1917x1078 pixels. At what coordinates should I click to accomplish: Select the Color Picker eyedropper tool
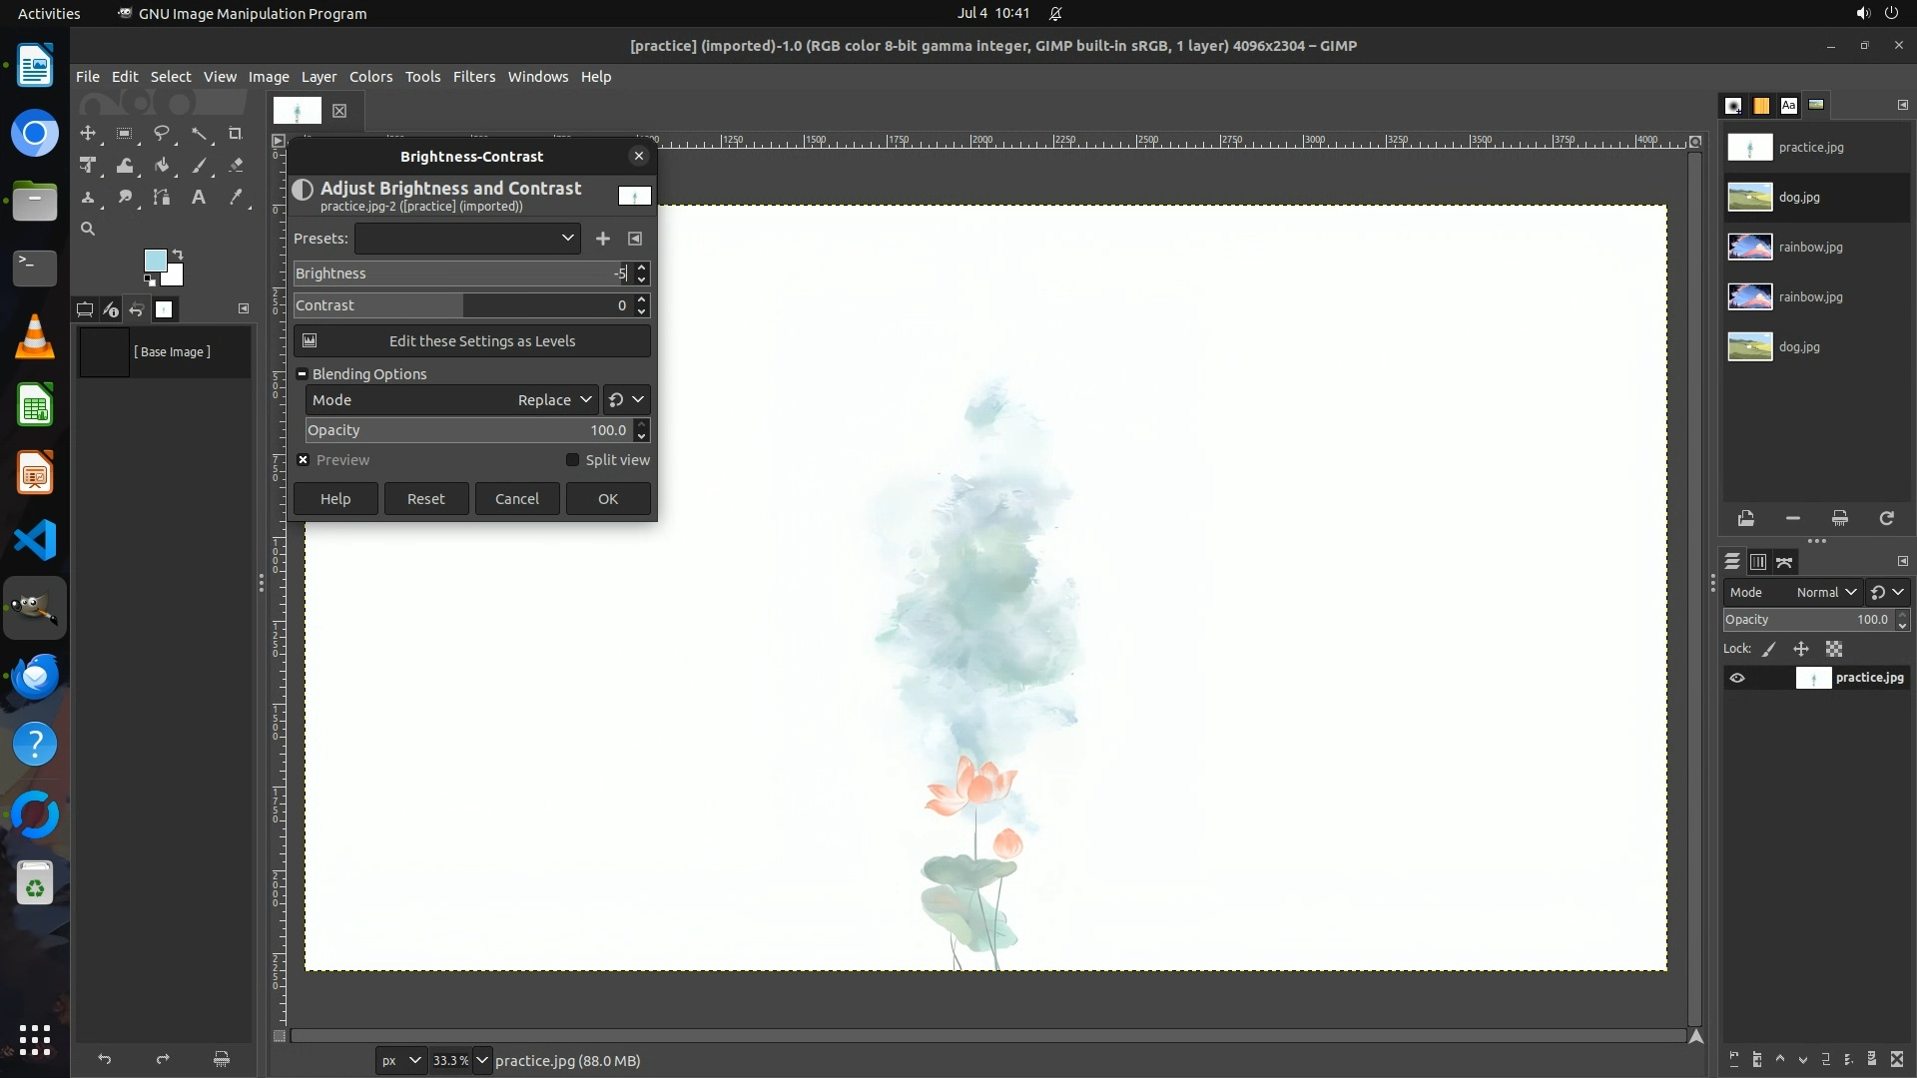coord(236,198)
